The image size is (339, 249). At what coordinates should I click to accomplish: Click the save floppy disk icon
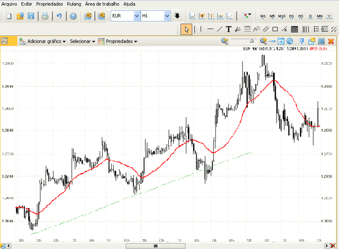31,16
